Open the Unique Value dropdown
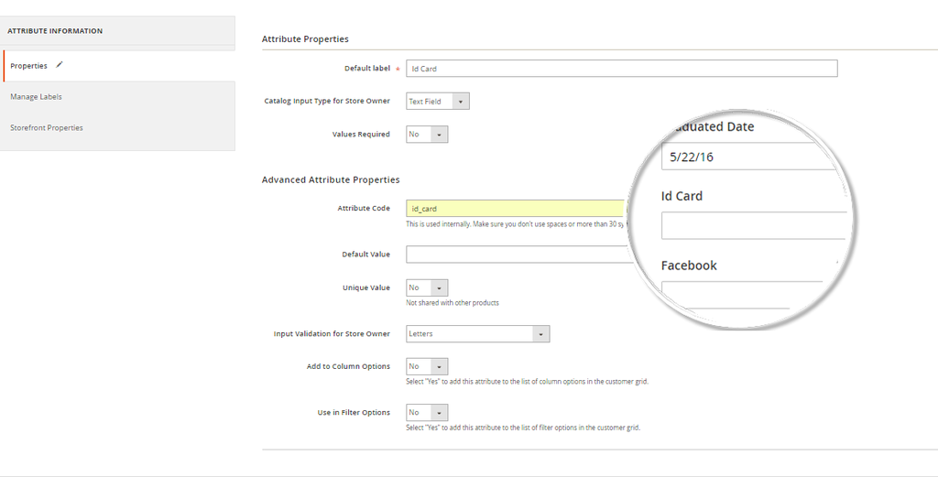 (x=427, y=287)
